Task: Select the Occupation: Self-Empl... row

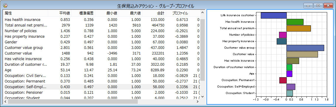Action: 102,87
